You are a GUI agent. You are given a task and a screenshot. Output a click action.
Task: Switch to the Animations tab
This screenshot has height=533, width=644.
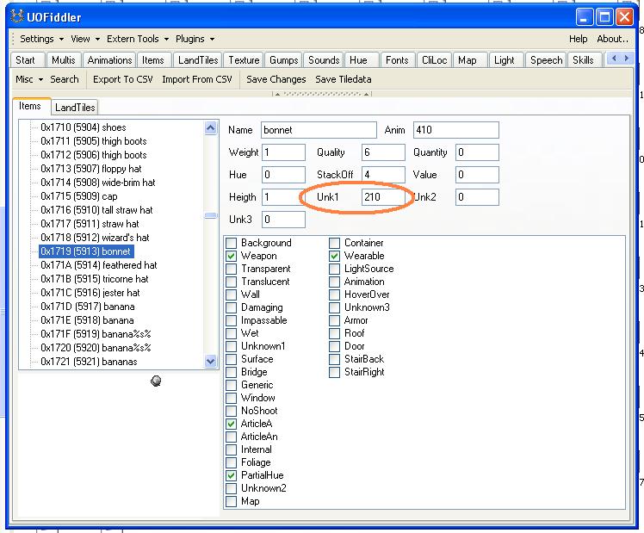coord(109,60)
